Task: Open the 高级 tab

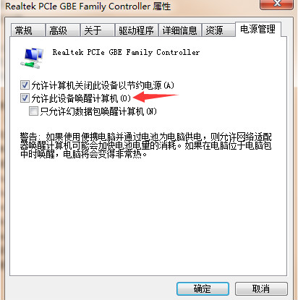Action: [x=63, y=30]
